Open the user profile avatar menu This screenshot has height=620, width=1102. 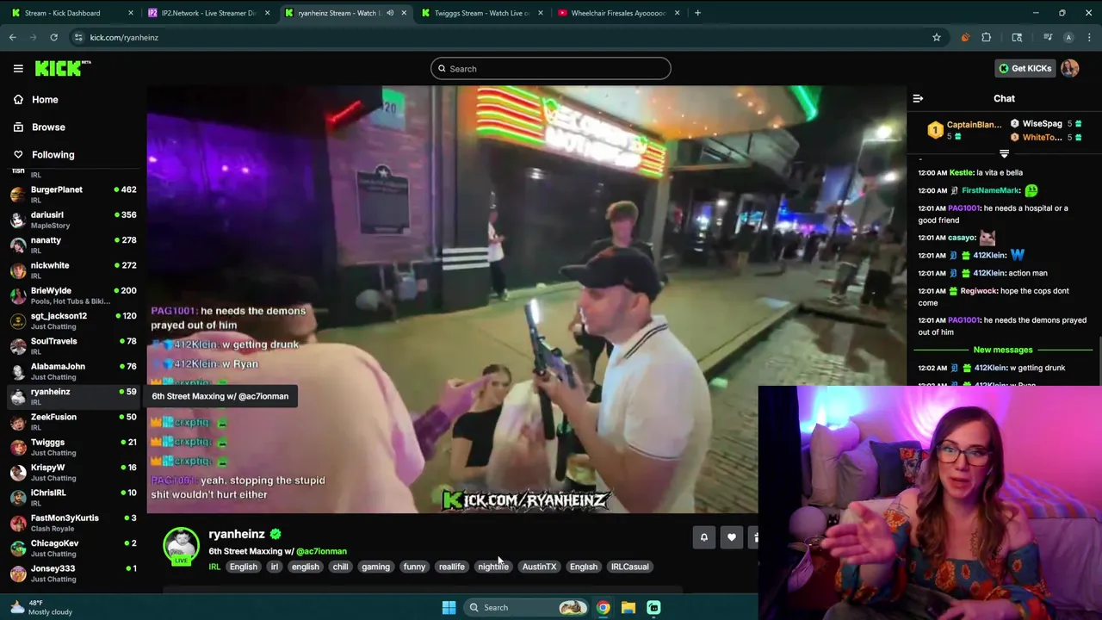[1070, 68]
